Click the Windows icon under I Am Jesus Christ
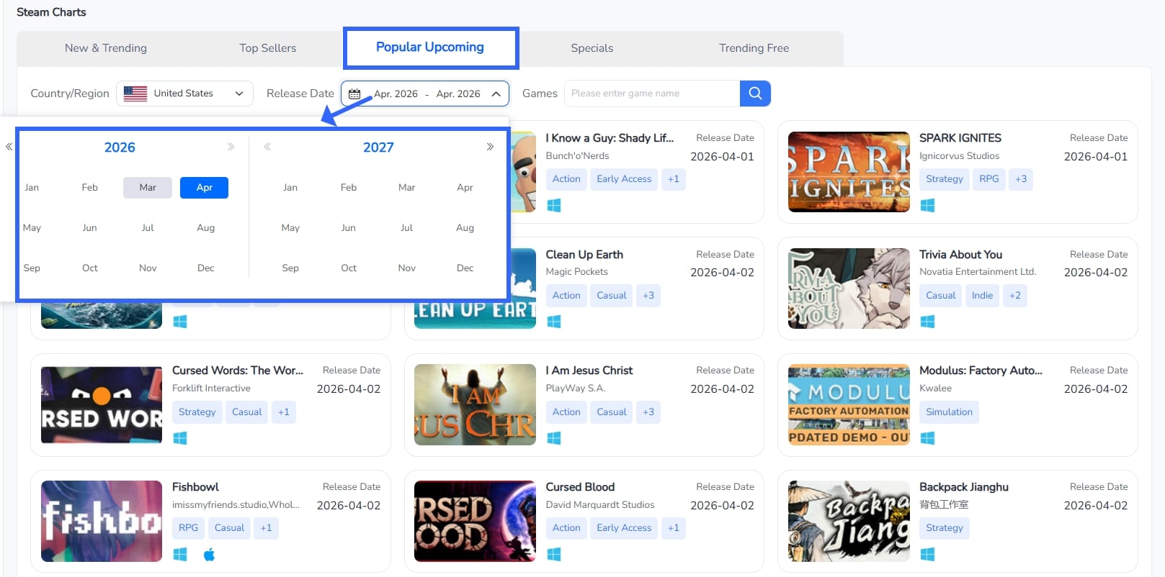 (553, 438)
